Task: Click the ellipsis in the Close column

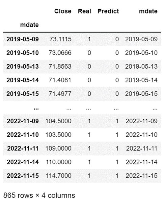Action: (69, 109)
